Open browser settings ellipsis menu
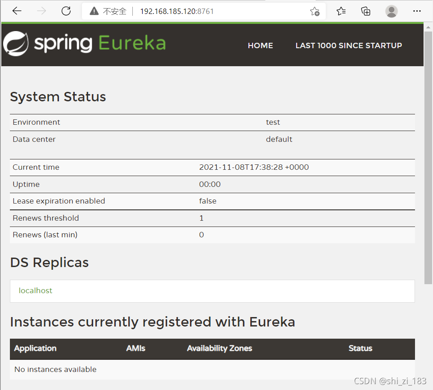The image size is (433, 390). tap(417, 11)
